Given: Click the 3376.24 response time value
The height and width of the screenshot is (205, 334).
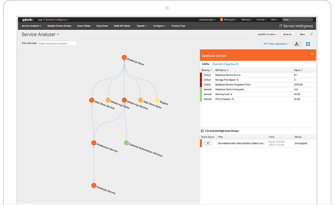Looking at the screenshot, I should (298, 85).
